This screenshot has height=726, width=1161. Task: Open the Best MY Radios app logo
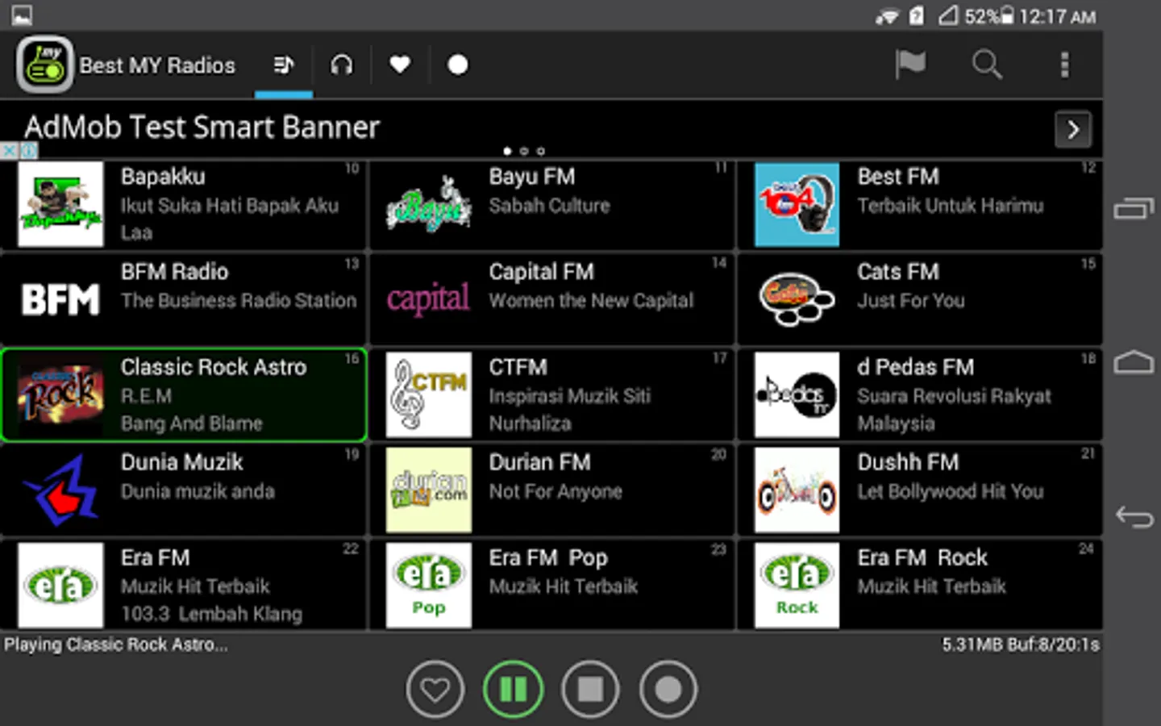45,65
